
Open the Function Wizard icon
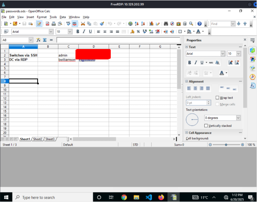pyautogui.click(x=38, y=40)
